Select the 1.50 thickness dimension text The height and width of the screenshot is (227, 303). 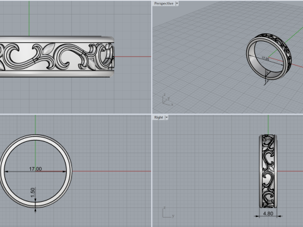[x=33, y=193]
